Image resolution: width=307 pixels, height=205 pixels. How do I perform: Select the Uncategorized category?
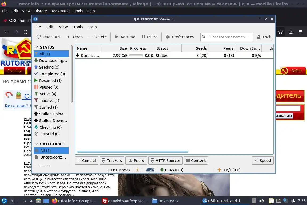[x=51, y=157]
